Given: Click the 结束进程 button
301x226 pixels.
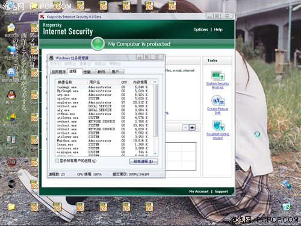Looking at the screenshot, I should (144, 162).
